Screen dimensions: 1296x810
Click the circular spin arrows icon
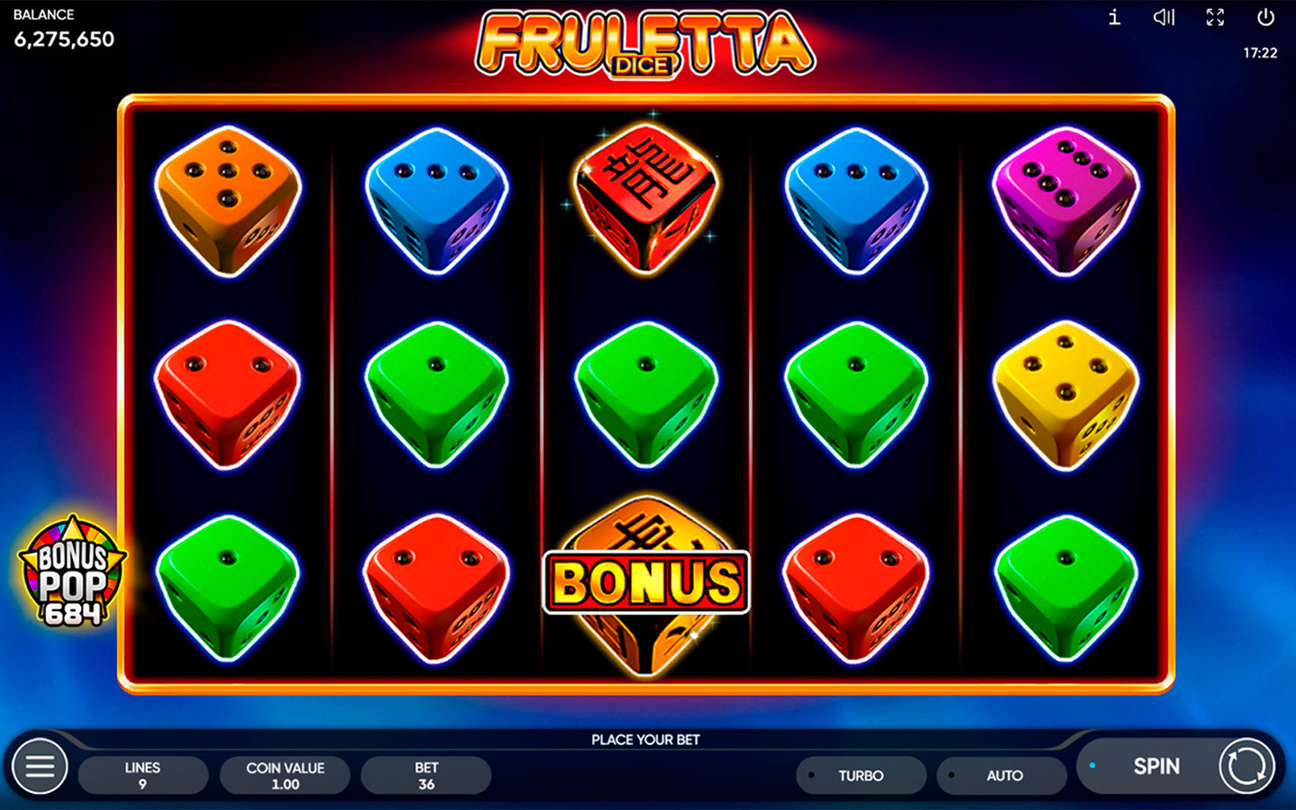[x=1246, y=766]
